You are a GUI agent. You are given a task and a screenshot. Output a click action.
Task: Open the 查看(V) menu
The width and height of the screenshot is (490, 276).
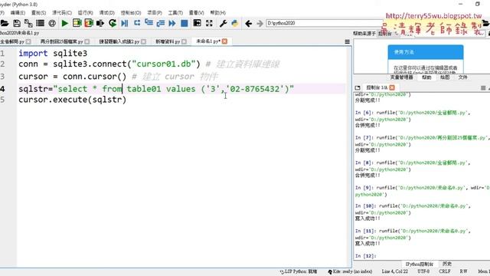[x=196, y=12]
